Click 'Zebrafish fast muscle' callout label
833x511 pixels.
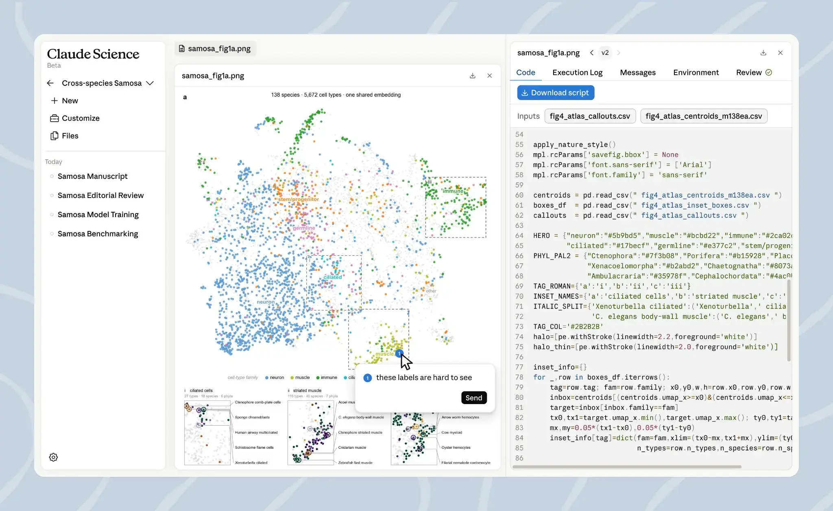tap(355, 463)
